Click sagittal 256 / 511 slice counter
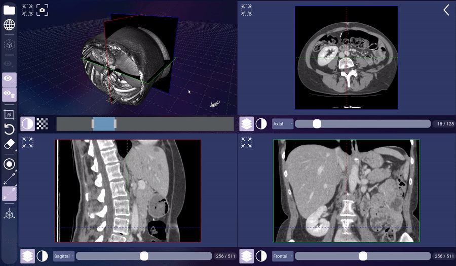Image resolution: width=456 pixels, height=266 pixels. pos(225,256)
